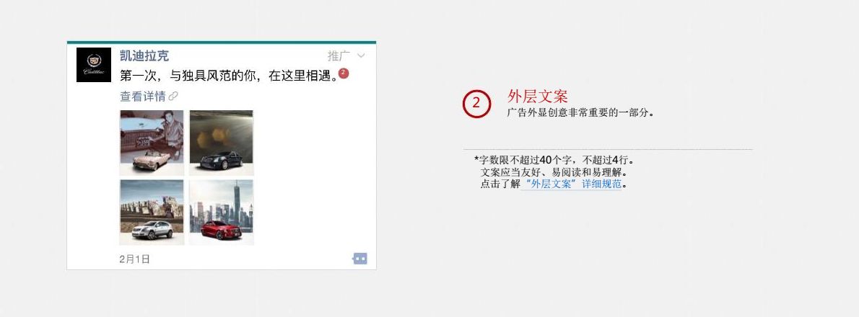Screen dimensions: 859x317
Task: Expand the chevron next to 推广
Action: pos(361,55)
